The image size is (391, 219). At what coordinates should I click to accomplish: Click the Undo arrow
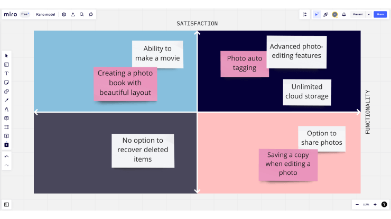click(x=6, y=156)
